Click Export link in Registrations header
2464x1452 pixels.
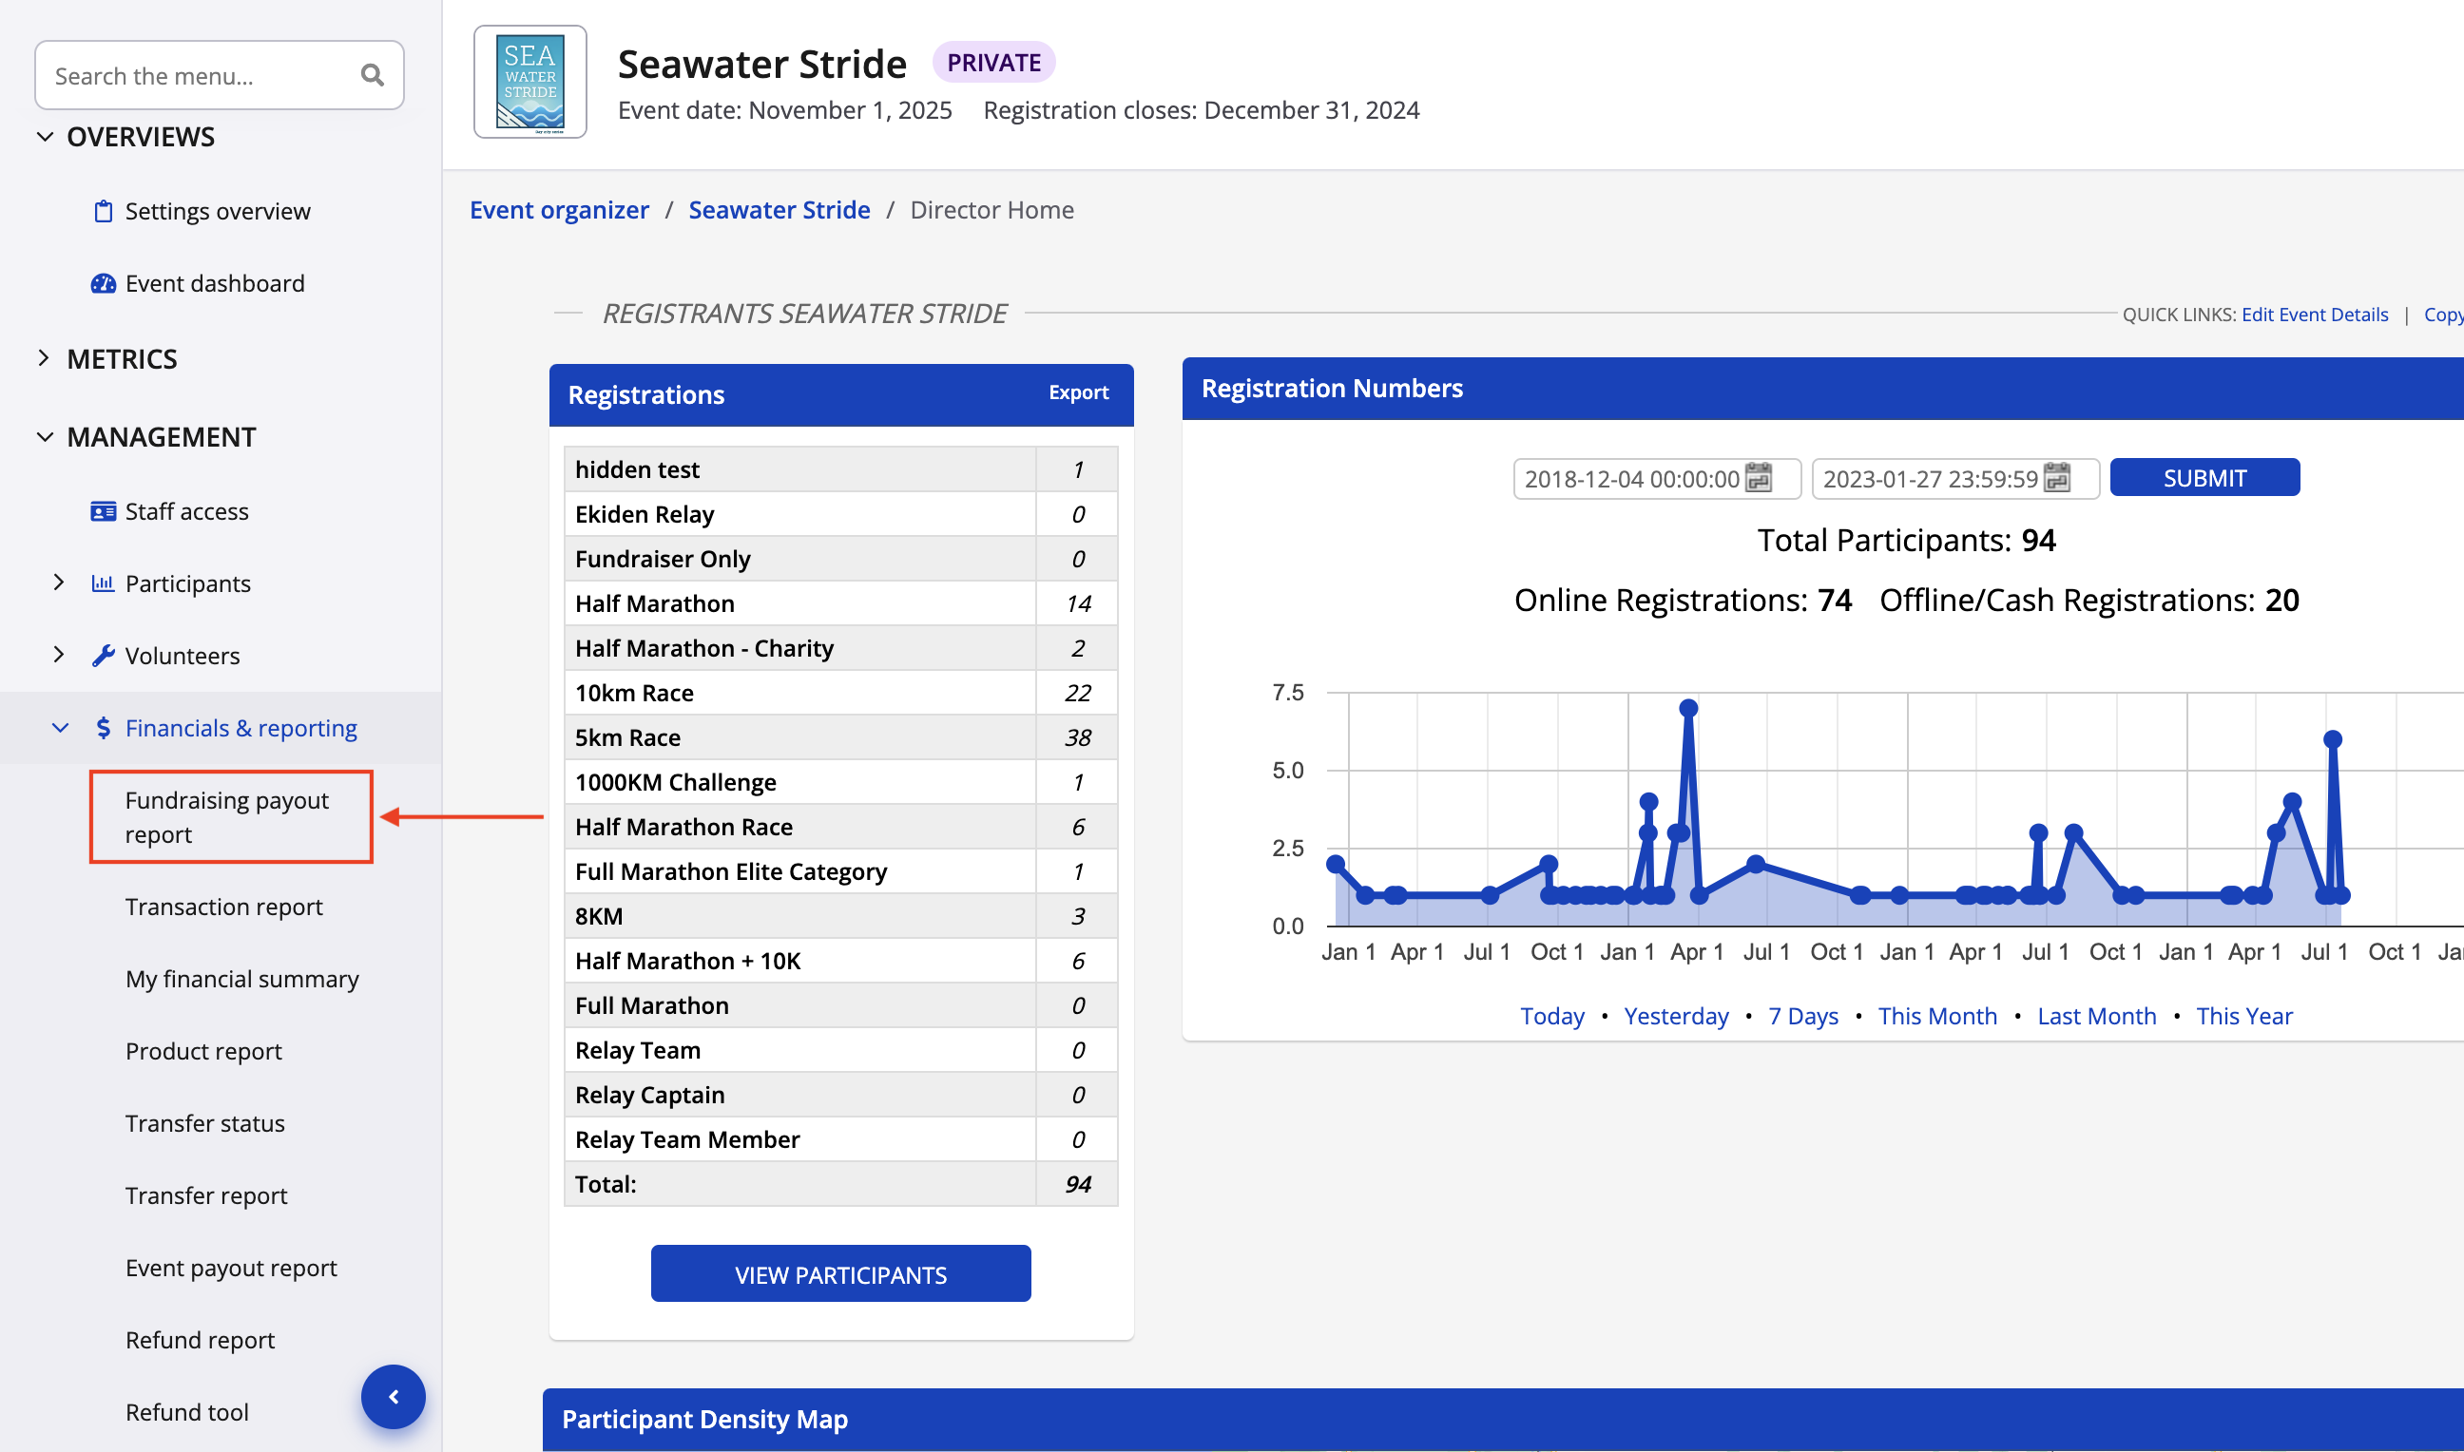pos(1078,393)
